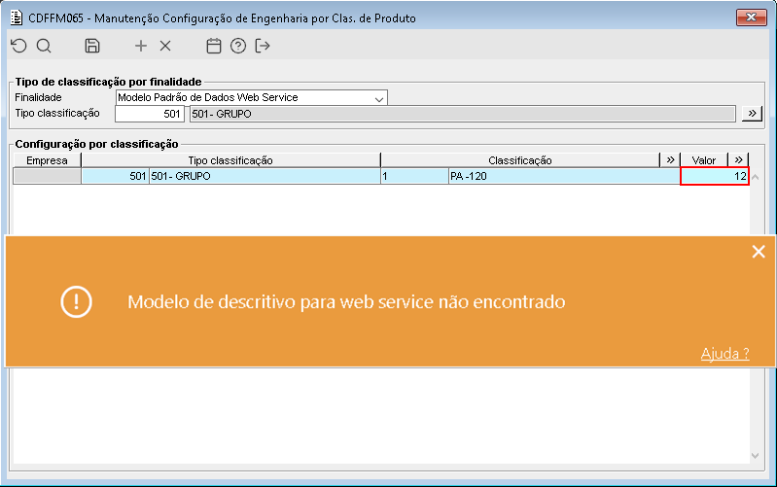Click the Tipo classificação code field 501
Screen dimensions: 777x487
pyautogui.click(x=150, y=114)
